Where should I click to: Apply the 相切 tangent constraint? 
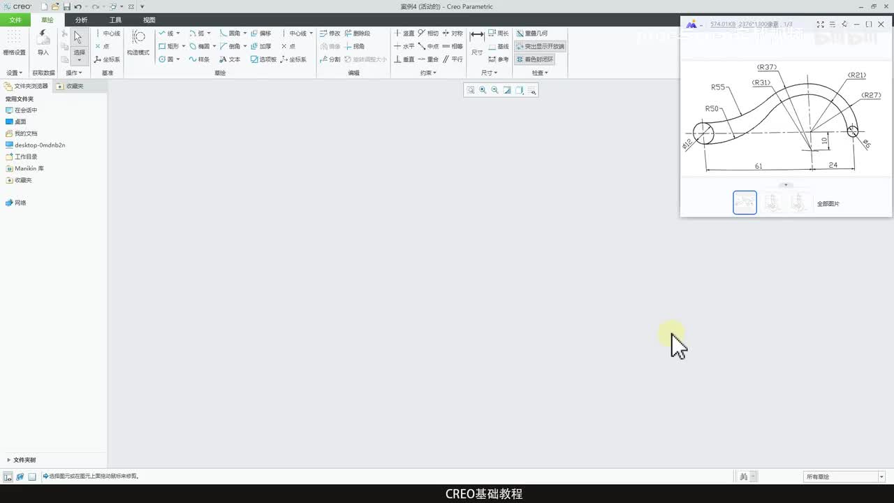[x=428, y=33]
